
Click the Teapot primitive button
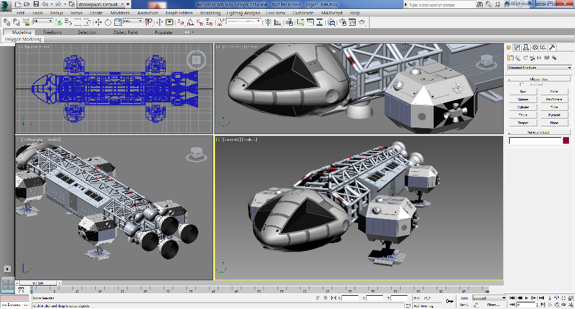tap(523, 123)
